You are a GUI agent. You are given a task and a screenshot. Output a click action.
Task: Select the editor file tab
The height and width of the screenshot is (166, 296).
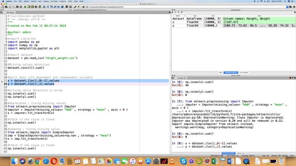tap(10, 12)
